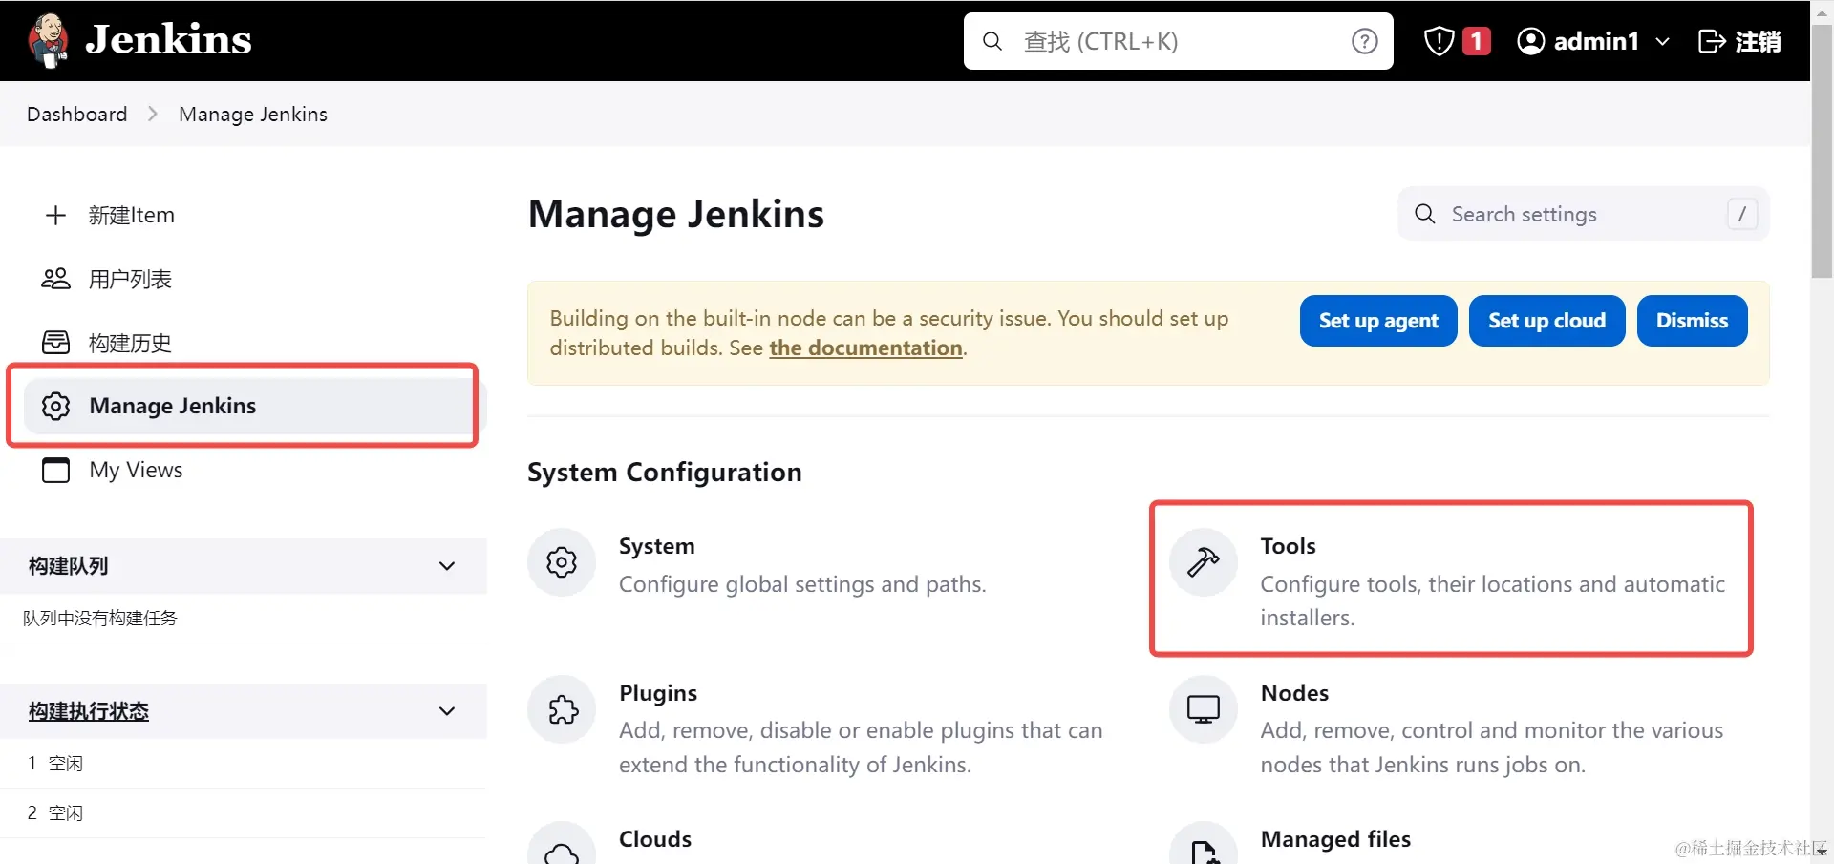Screen dimensions: 1834x864
Task: Click the Jenkins logo
Action: coord(48,40)
